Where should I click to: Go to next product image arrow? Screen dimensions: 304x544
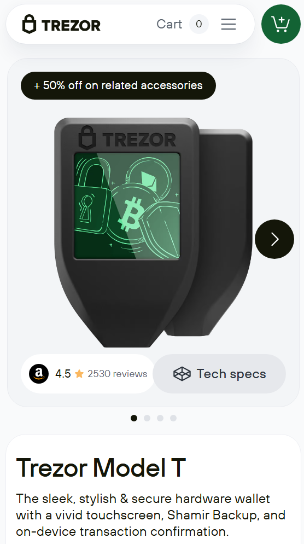tap(274, 239)
